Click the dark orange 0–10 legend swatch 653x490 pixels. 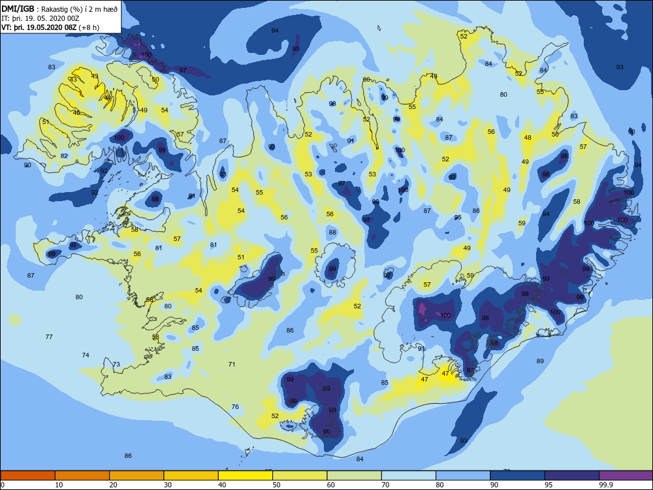coord(27,476)
